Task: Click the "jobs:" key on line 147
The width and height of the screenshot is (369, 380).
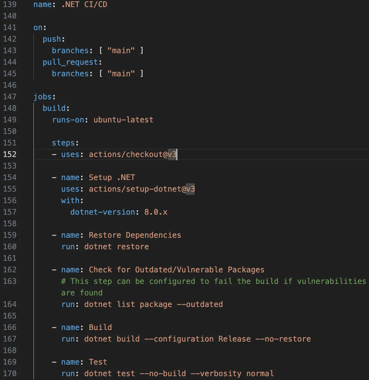Action: [43, 96]
